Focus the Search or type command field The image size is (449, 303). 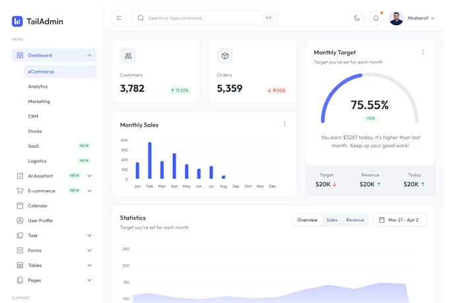coord(205,18)
